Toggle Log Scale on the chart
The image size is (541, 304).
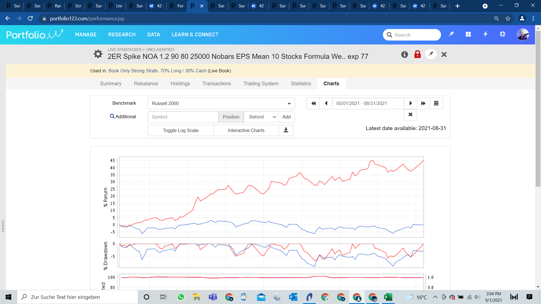(181, 130)
